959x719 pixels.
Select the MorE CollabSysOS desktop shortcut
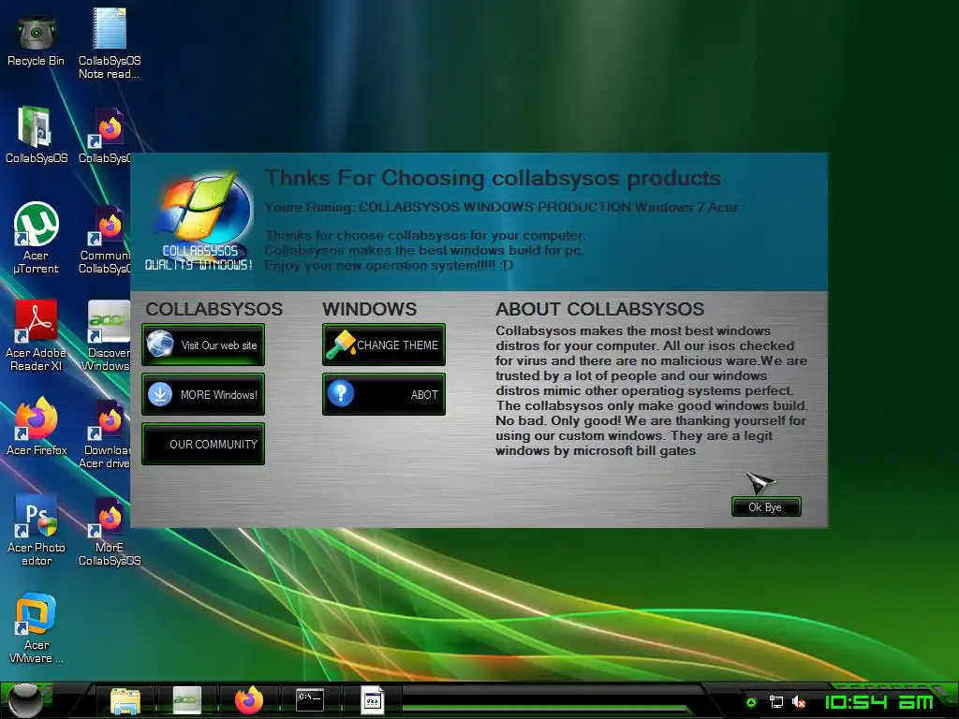coord(109,531)
